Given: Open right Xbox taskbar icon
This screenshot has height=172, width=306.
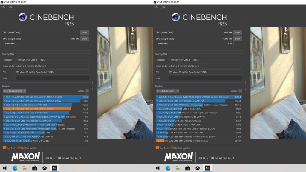Looking at the screenshot, I should click(x=198, y=168).
